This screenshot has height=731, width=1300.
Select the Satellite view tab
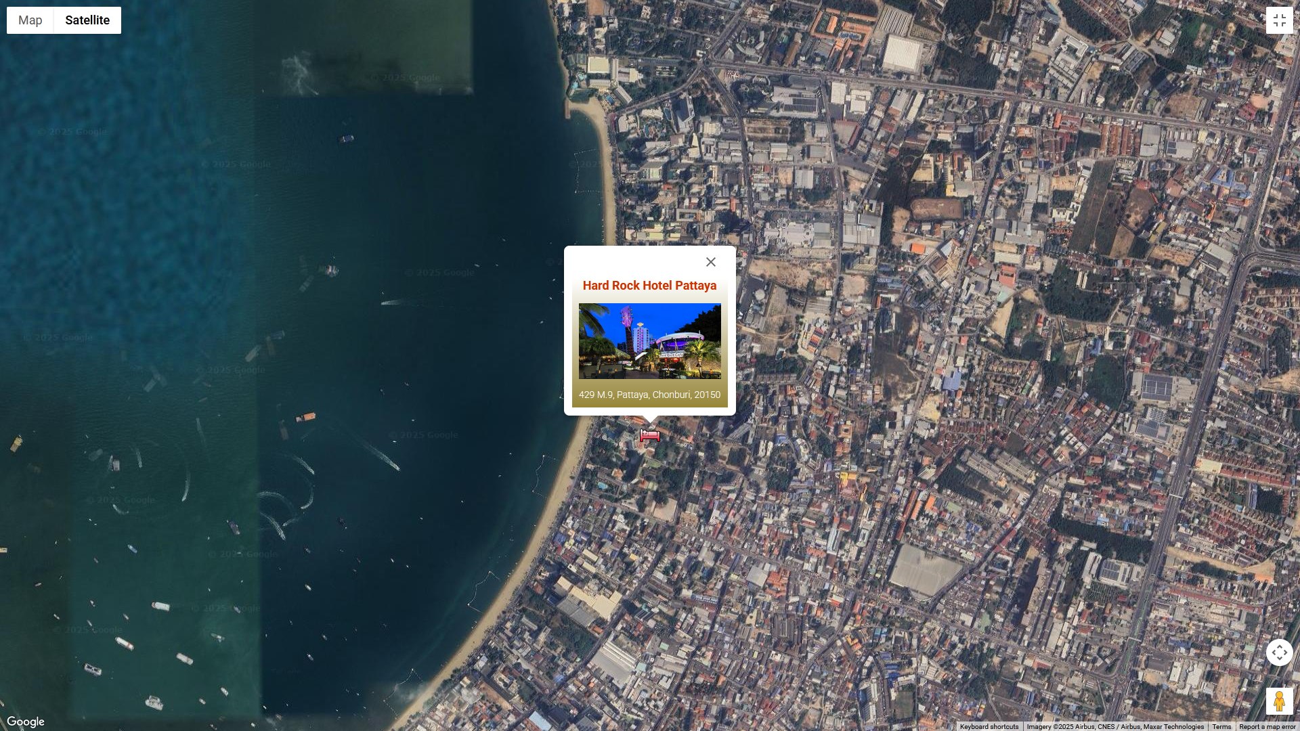[87, 20]
